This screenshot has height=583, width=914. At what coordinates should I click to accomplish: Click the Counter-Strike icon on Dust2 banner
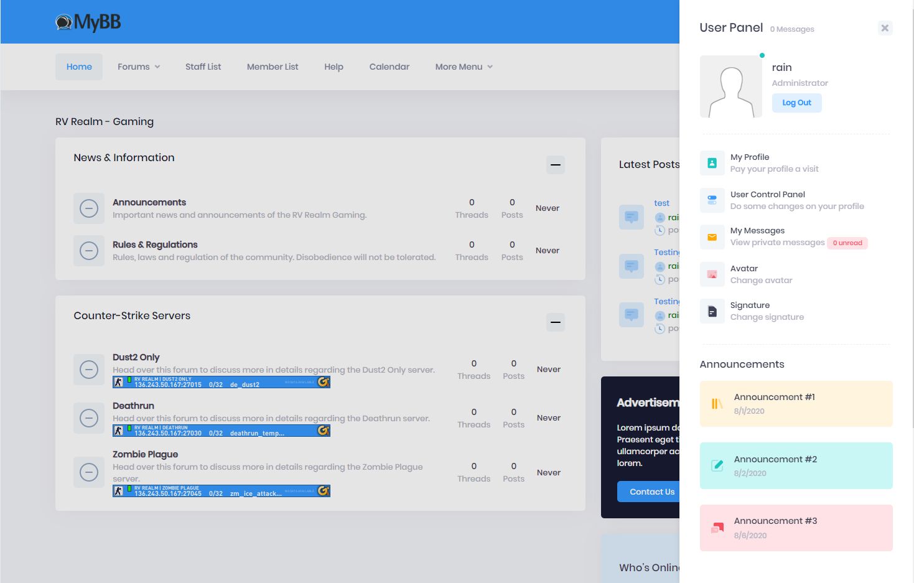[118, 382]
